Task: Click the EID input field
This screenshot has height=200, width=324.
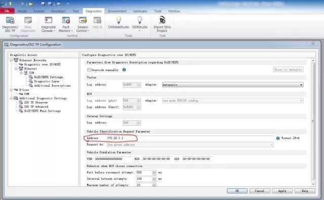Action: coord(156,159)
